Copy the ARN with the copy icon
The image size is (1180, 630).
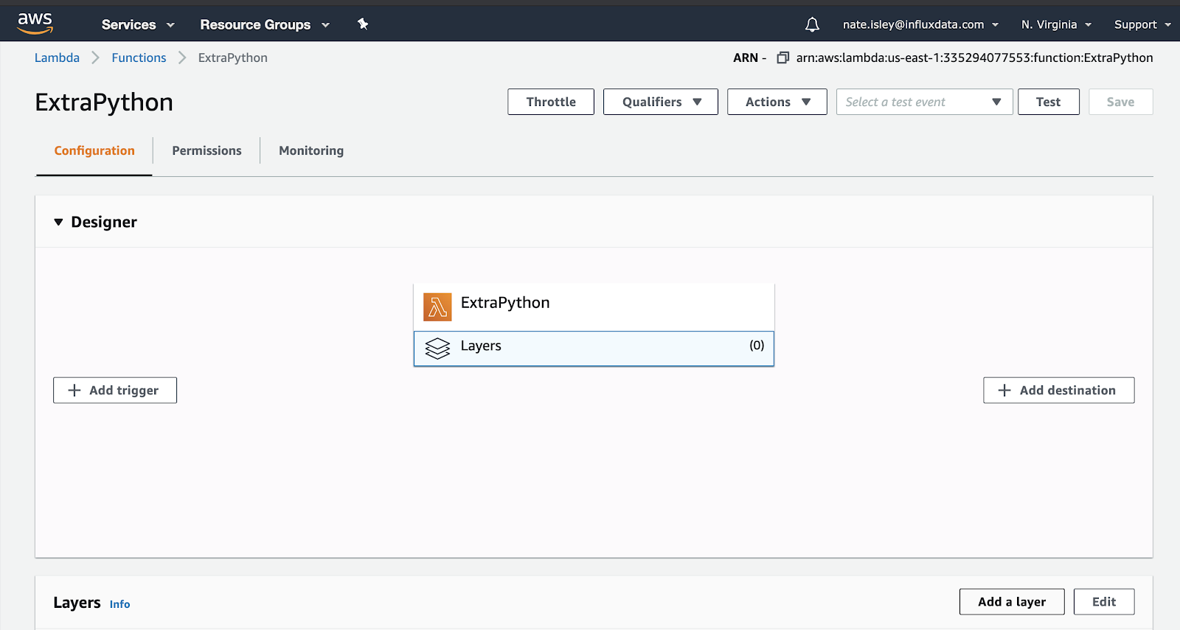point(783,57)
